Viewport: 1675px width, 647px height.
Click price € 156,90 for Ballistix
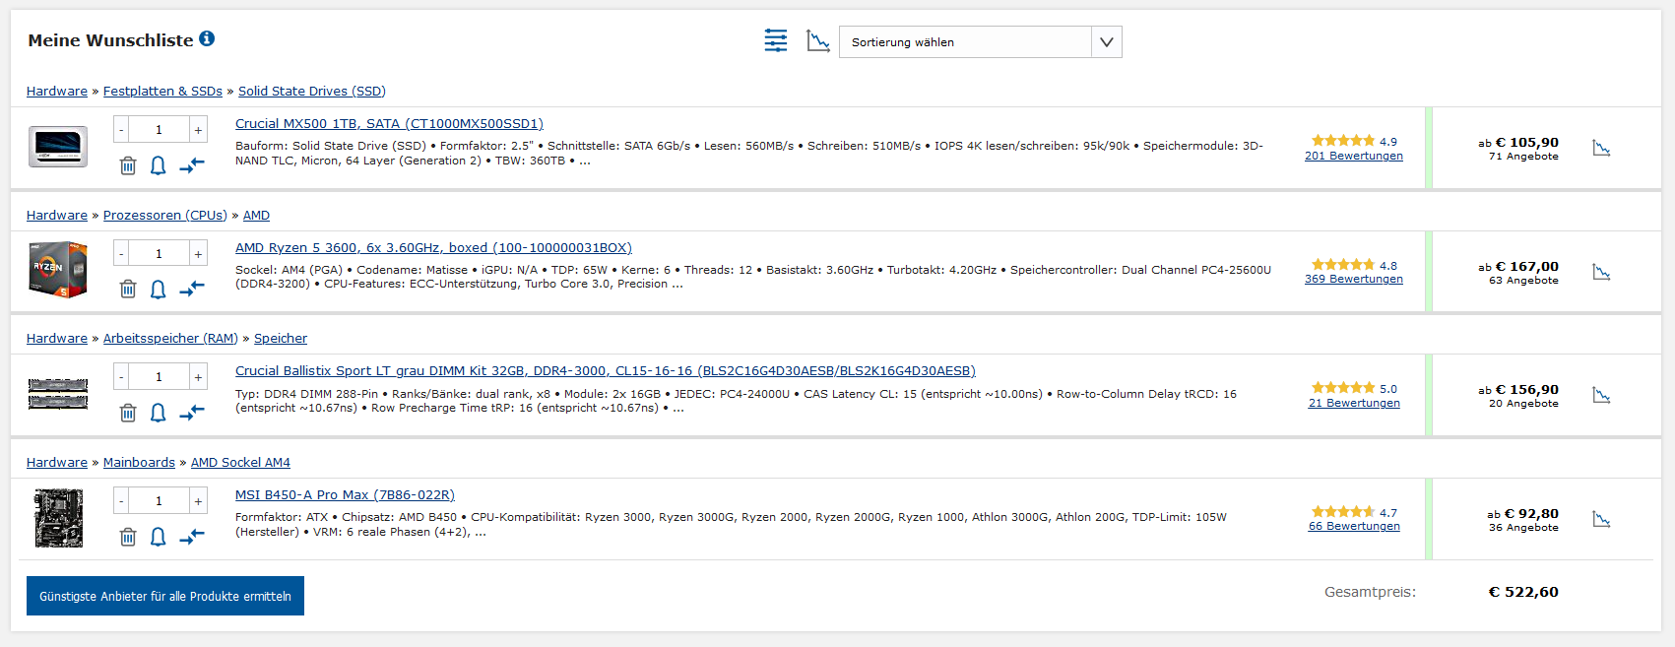coord(1526,390)
